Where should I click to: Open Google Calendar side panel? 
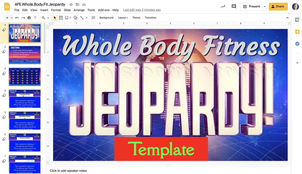click(x=297, y=20)
